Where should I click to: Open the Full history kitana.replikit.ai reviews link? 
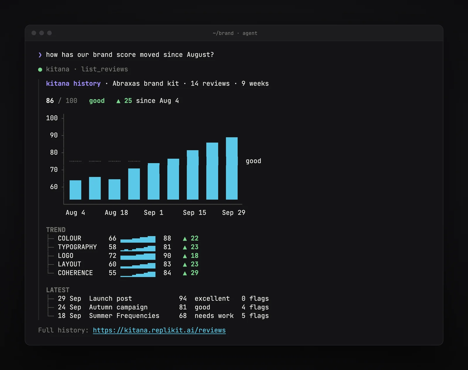coord(159,330)
